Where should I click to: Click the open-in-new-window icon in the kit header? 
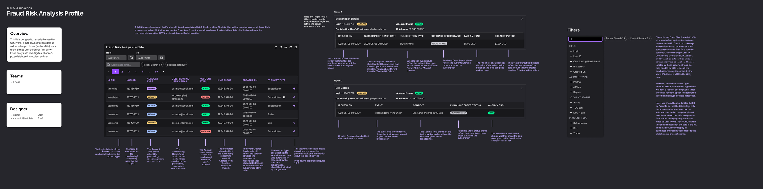[291, 47]
